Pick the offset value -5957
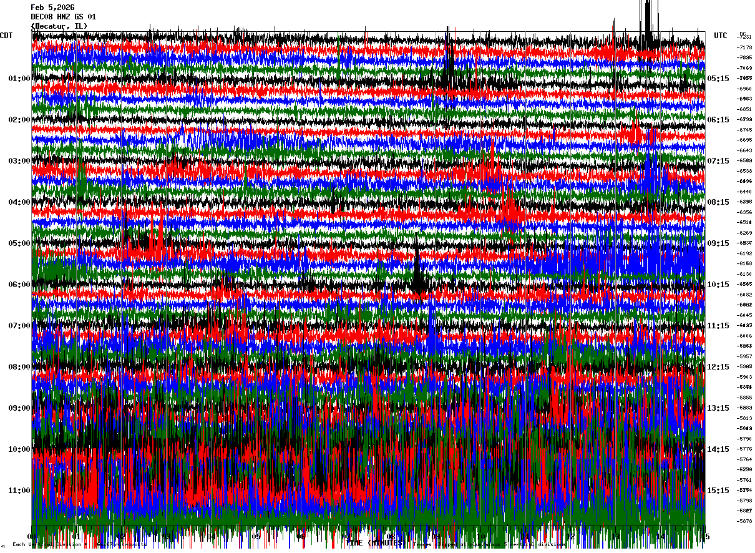This screenshot has height=553, width=755. 745,356
